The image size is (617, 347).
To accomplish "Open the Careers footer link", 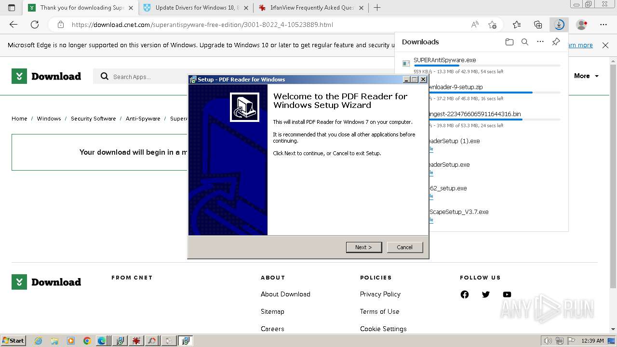I will click(272, 329).
